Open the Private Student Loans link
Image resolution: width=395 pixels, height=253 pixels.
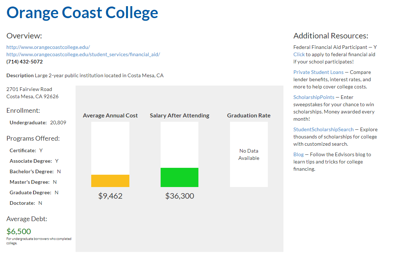318,72
